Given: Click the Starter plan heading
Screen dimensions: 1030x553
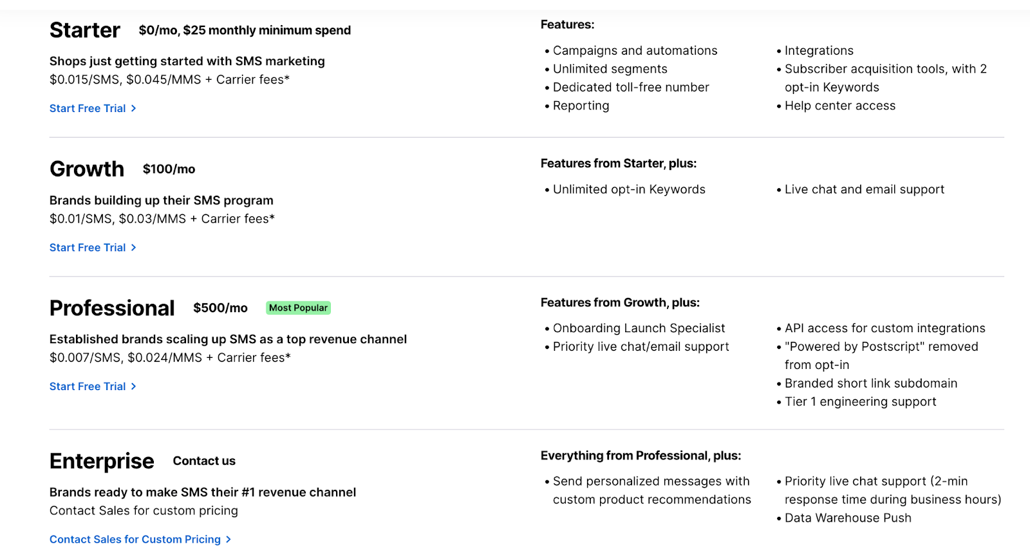Looking at the screenshot, I should [85, 30].
